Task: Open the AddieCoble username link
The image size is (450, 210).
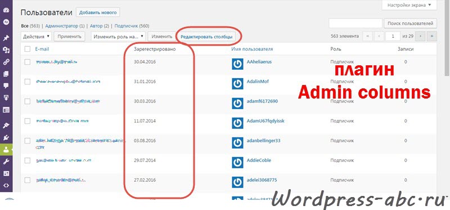Action: pos(259,160)
